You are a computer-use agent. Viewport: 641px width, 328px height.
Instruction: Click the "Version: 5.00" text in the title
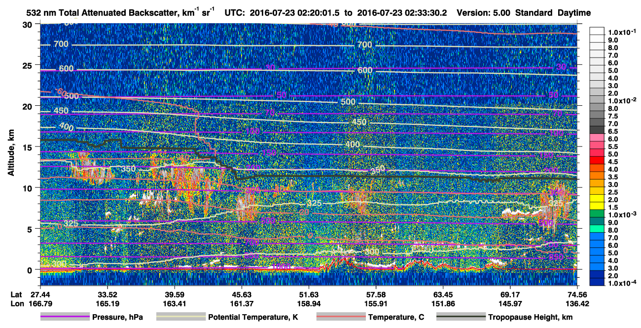(x=483, y=13)
